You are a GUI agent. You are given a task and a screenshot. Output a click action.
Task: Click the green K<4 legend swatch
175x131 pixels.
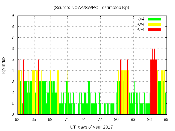[x=154, y=19]
